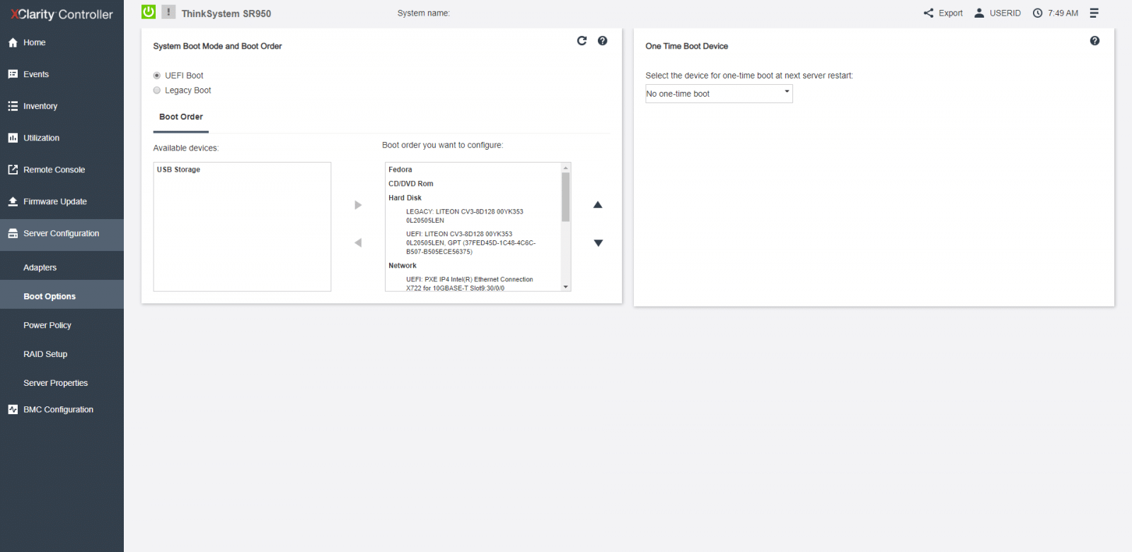The height and width of the screenshot is (552, 1132).
Task: Open the top-right hamburger menu
Action: tap(1094, 13)
